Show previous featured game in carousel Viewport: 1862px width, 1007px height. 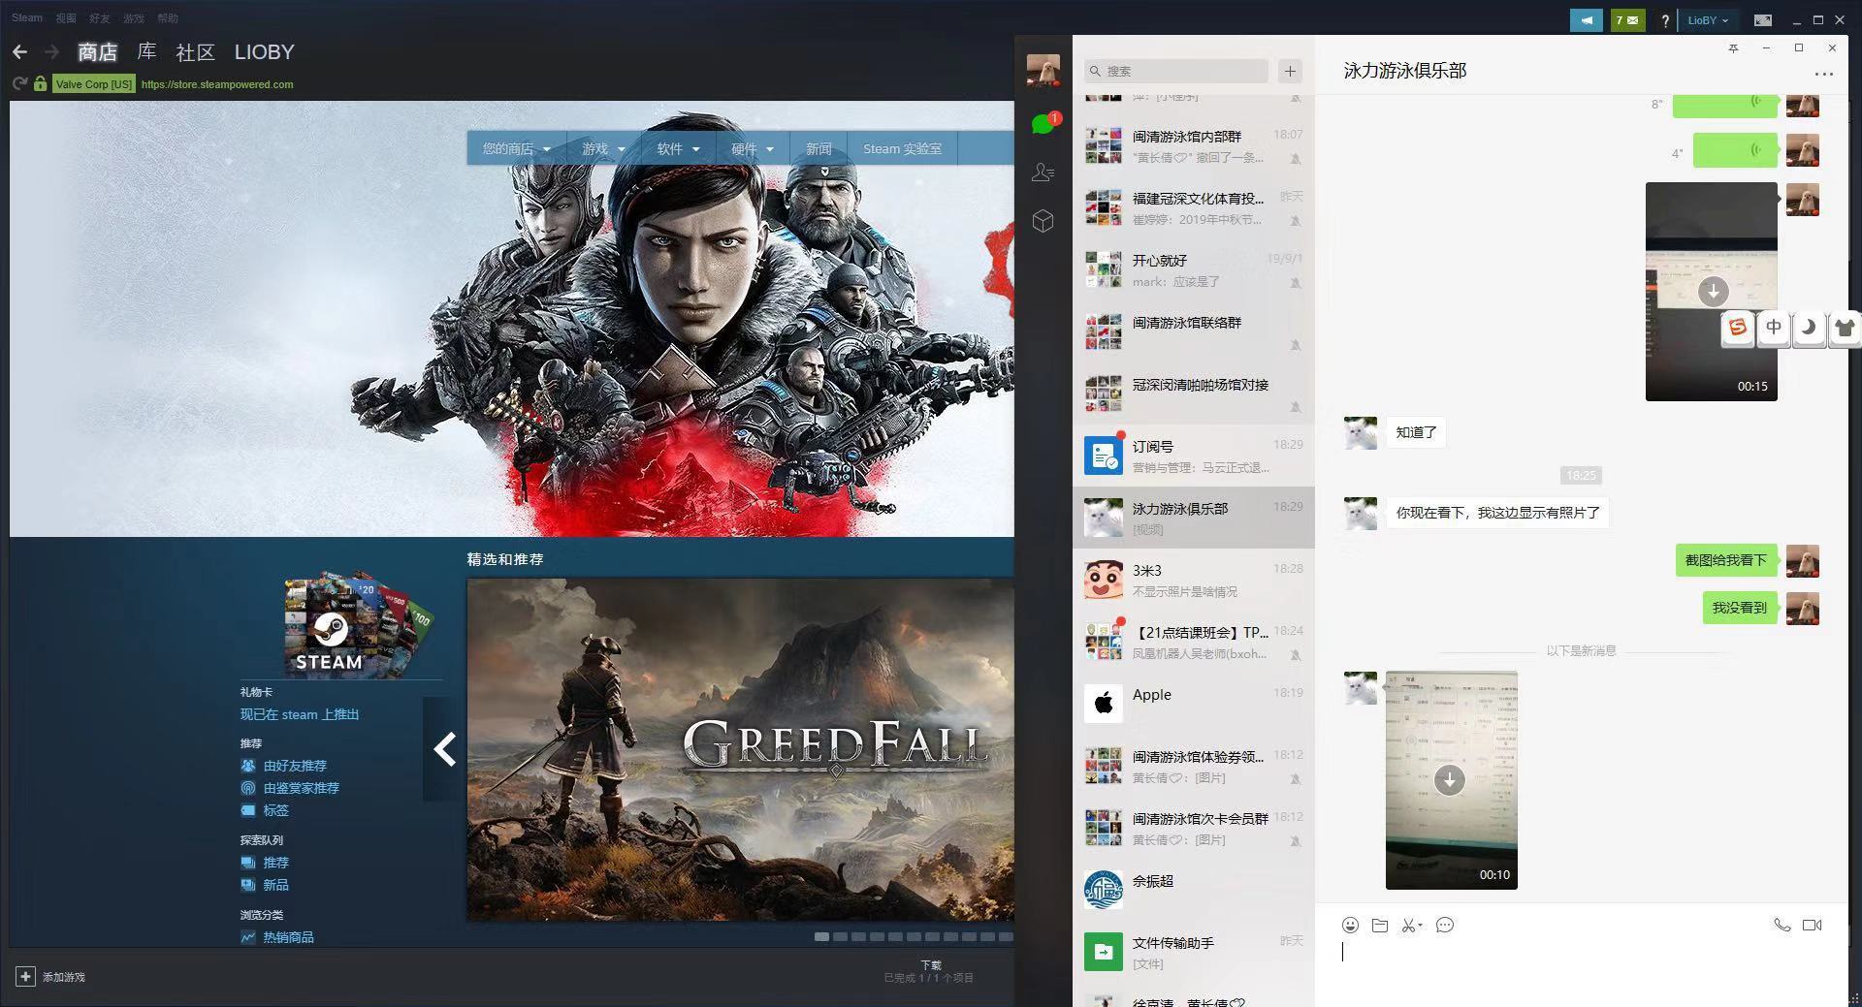point(444,748)
